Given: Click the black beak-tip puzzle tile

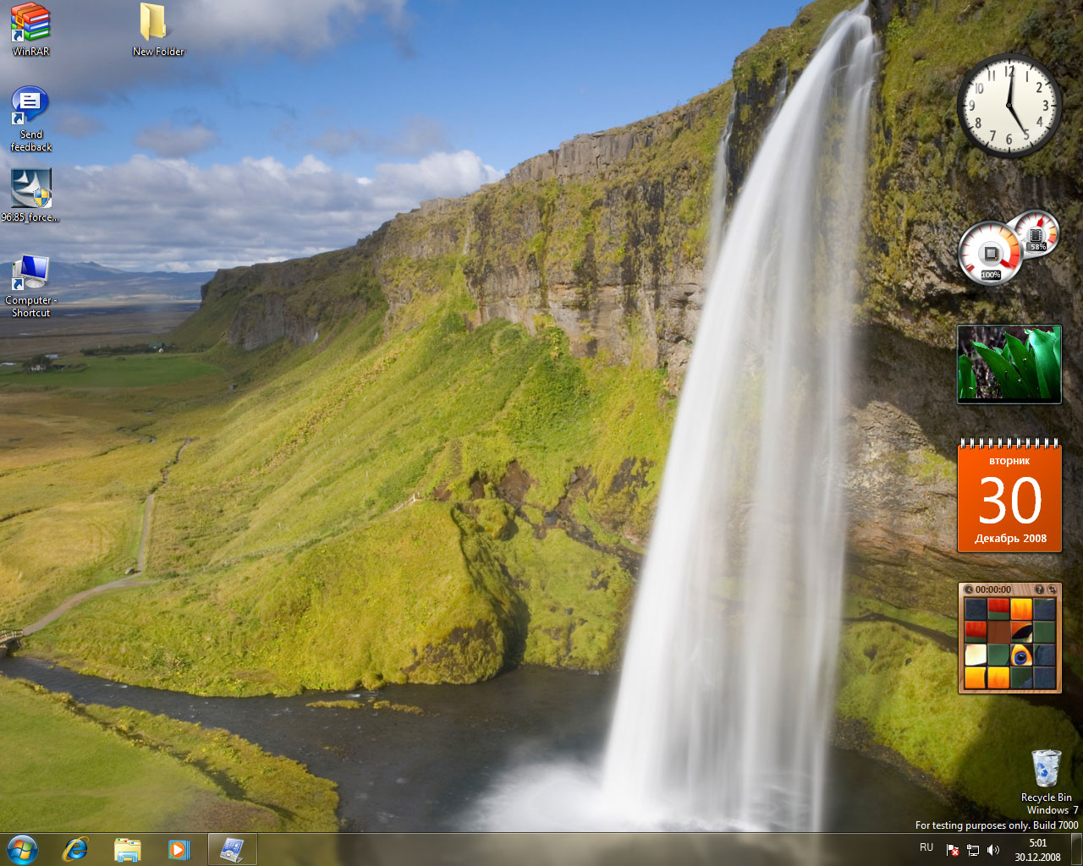Looking at the screenshot, I should click(x=1021, y=632).
